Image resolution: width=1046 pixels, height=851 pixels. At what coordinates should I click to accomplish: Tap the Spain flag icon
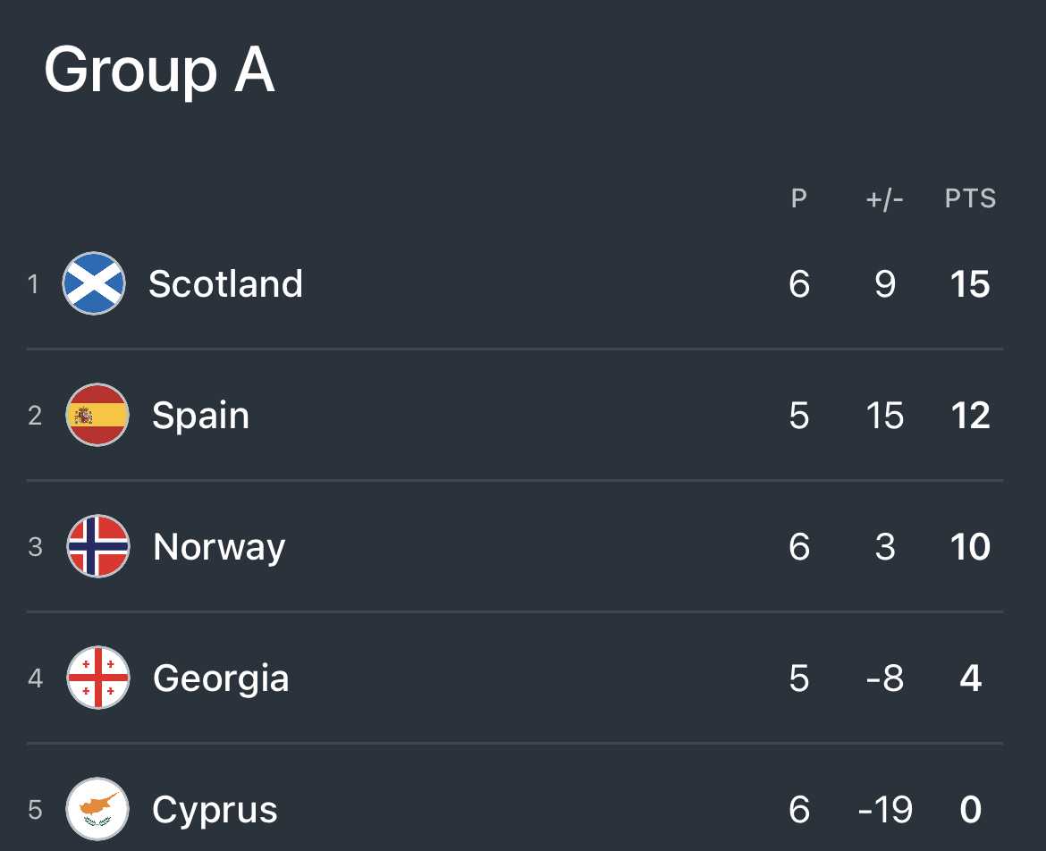pyautogui.click(x=97, y=415)
